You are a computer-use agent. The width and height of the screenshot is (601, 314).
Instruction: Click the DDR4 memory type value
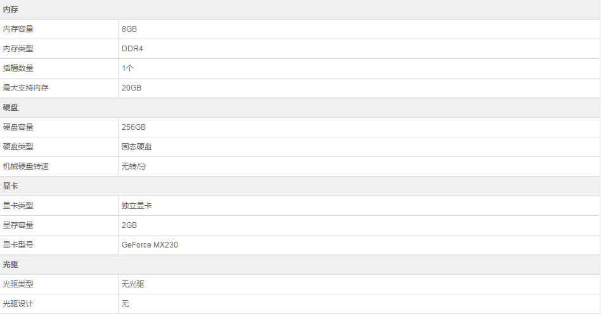pyautogui.click(x=132, y=49)
